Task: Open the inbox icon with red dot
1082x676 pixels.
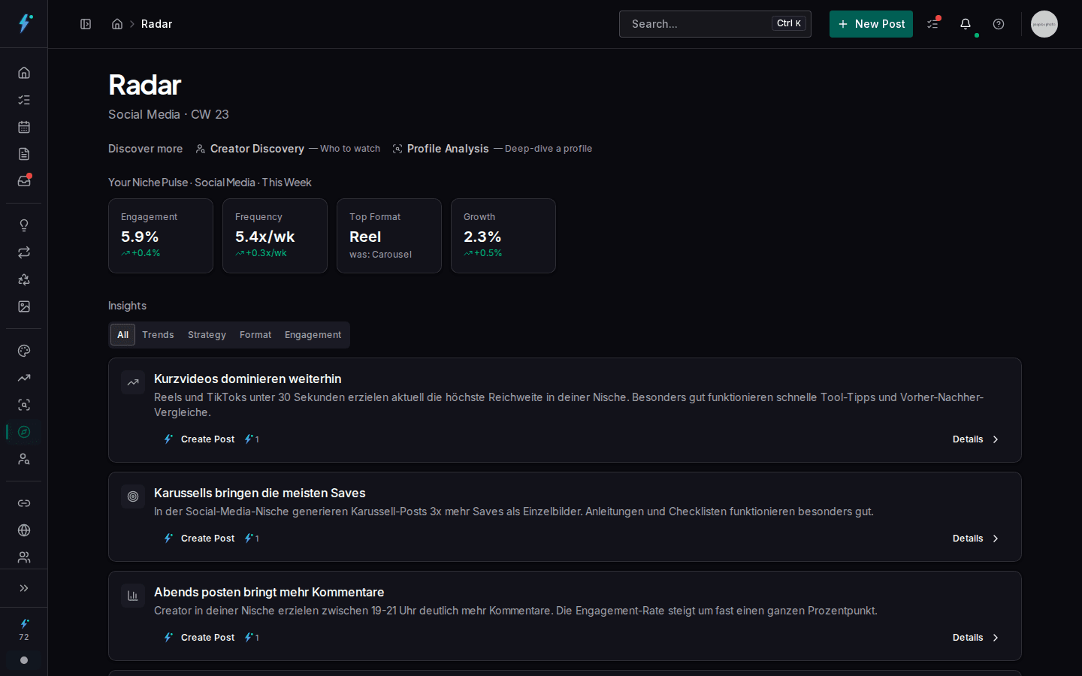Action: point(24,181)
